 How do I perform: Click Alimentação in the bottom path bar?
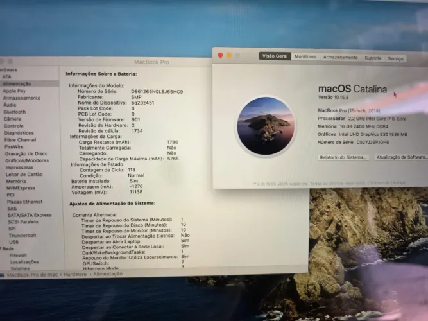click(108, 273)
